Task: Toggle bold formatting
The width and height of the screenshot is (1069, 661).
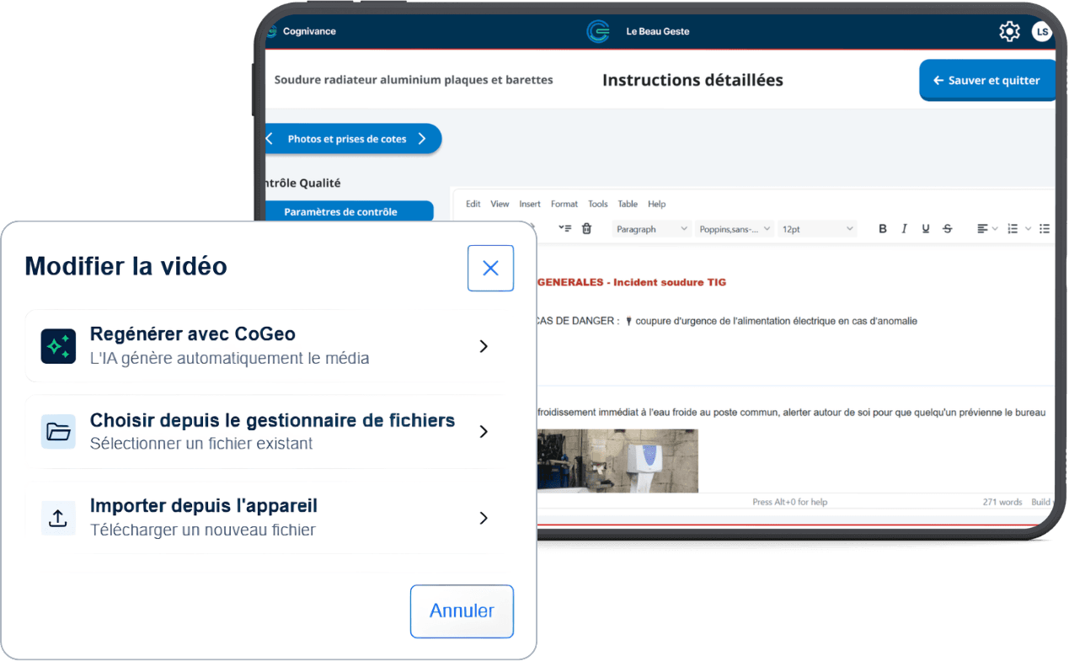Action: coord(883,229)
